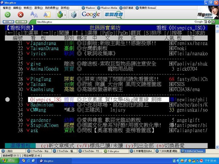The width and height of the screenshot is (219, 164).
Task: Open the dropdown arrow beside the user box icon
Action: point(65,15)
